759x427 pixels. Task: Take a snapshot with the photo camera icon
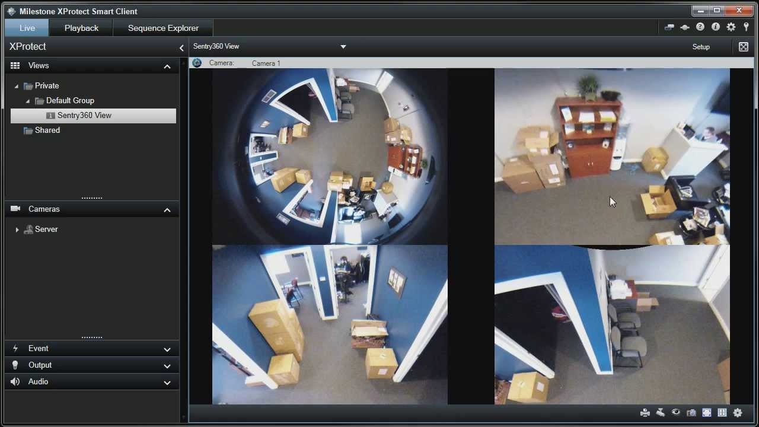click(x=691, y=413)
